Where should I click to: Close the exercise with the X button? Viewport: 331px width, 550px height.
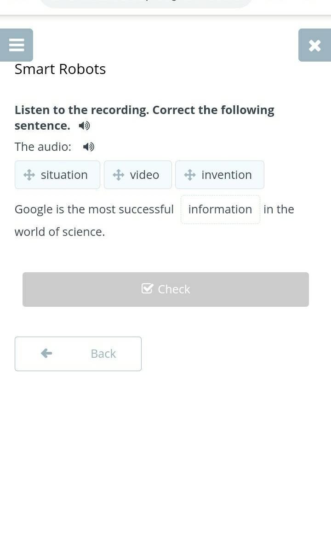pos(314,45)
